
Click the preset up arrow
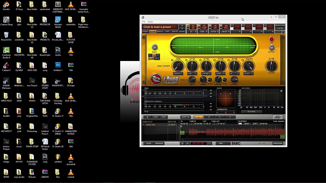[182, 26]
